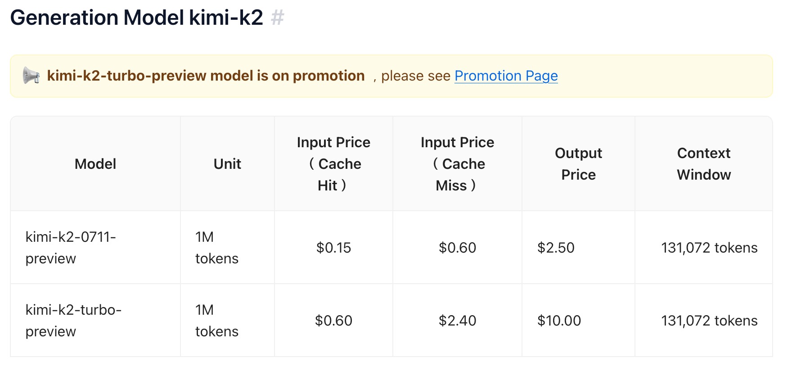Click the $0.15 cache hit price

[333, 248]
